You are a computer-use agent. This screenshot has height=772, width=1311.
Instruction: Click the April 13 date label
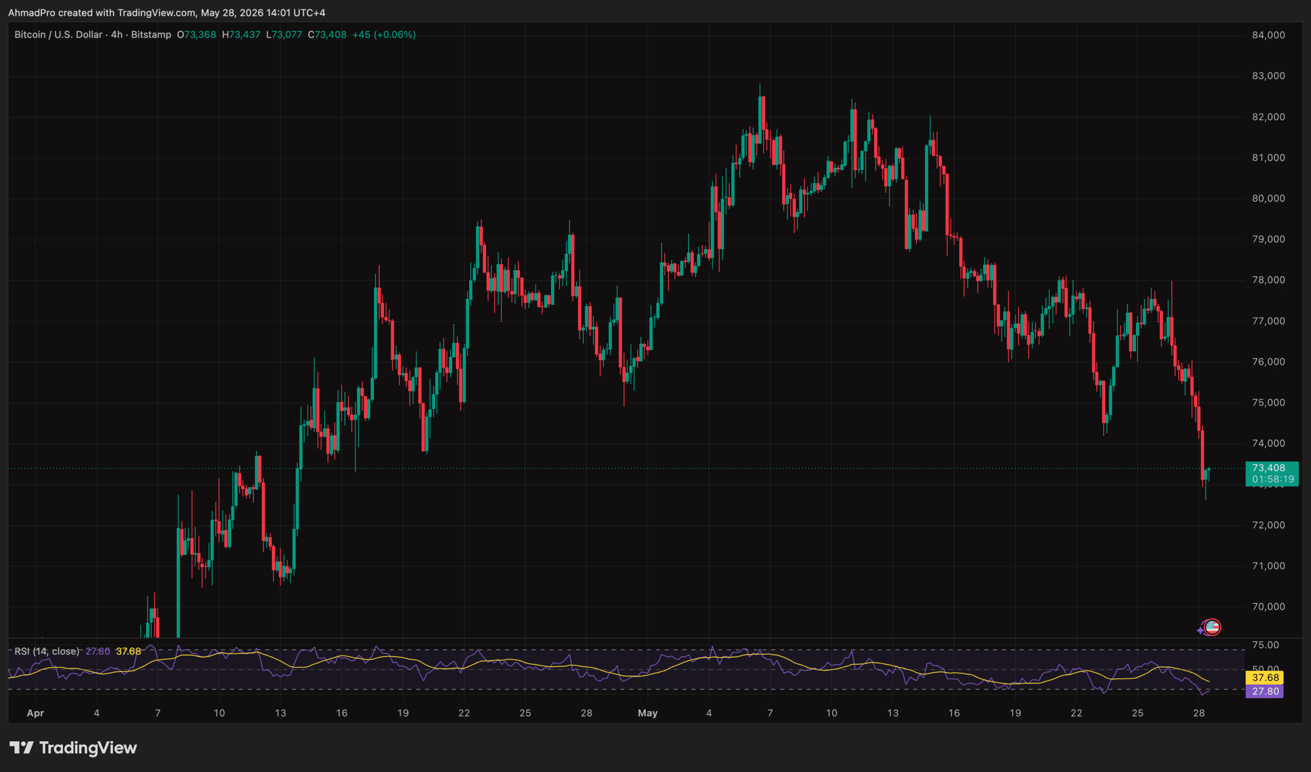281,713
